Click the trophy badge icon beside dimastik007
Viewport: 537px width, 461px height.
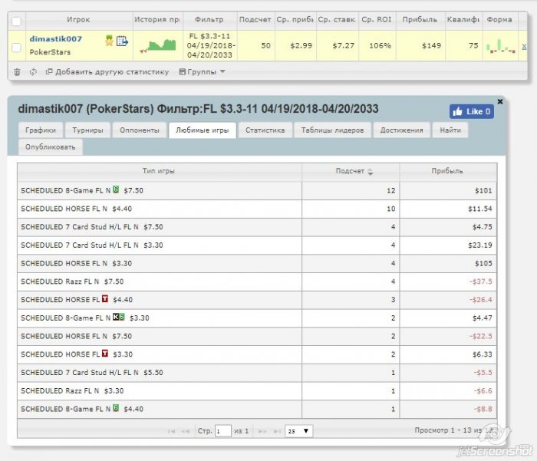click(109, 41)
